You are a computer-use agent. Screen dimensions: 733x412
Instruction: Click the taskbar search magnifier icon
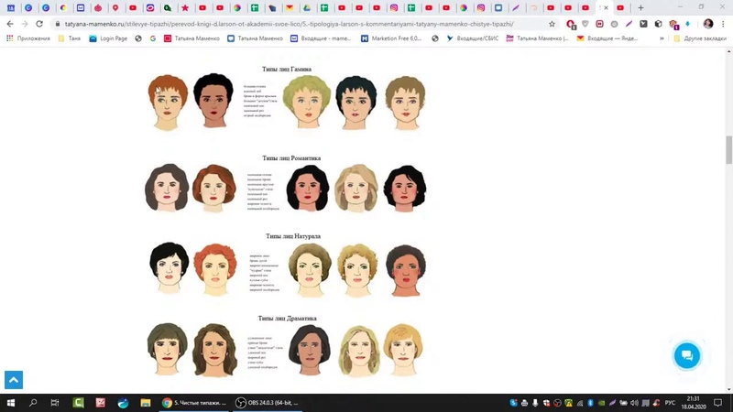(33, 403)
